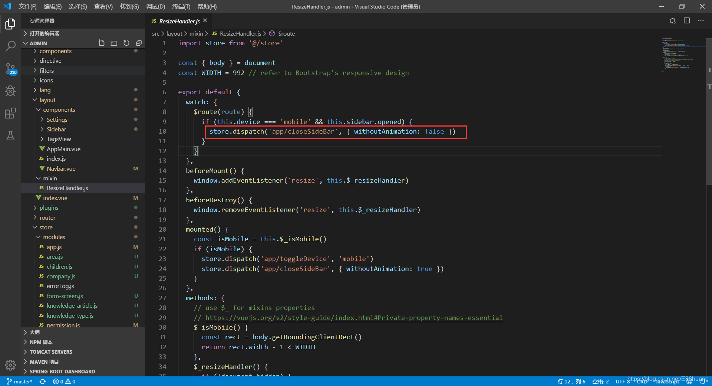
Task: Open app.js under store modules
Action: pos(54,247)
